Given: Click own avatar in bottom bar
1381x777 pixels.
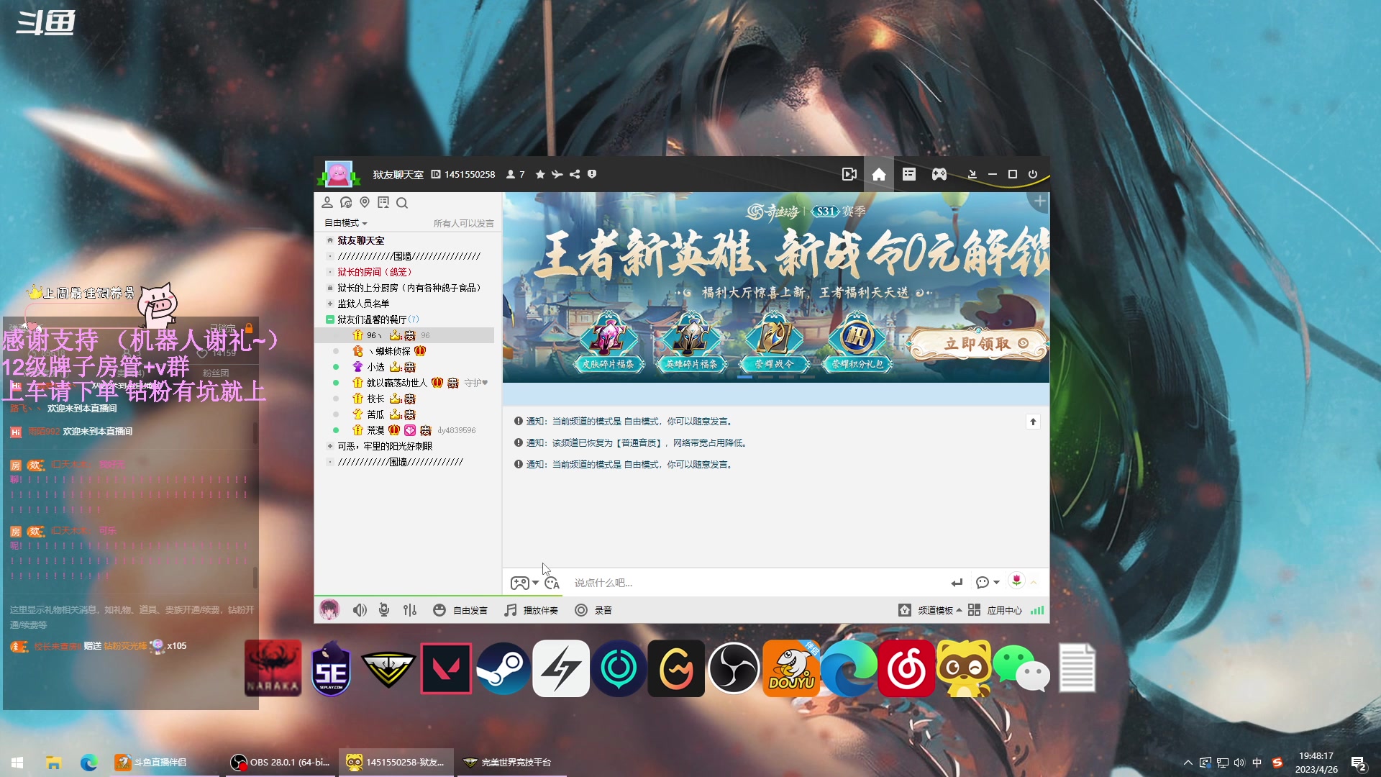Looking at the screenshot, I should [x=329, y=610].
